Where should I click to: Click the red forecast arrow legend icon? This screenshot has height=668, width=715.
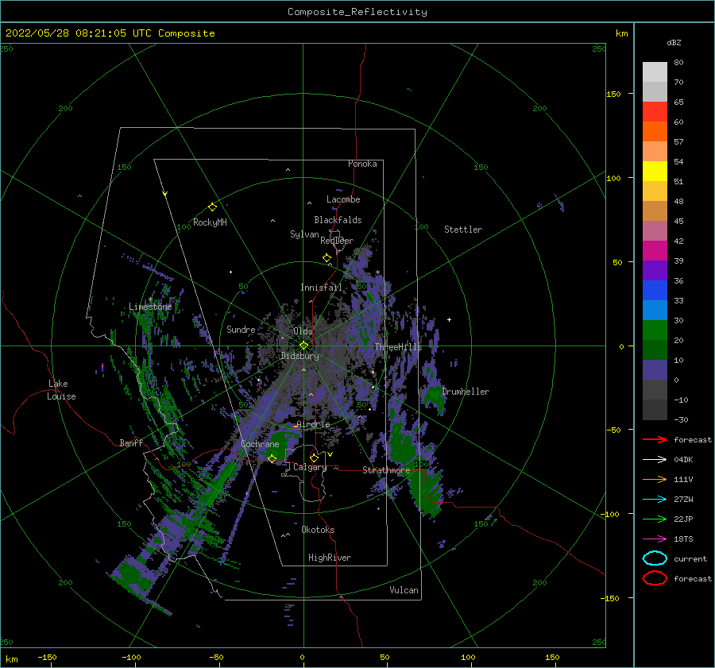coord(655,439)
